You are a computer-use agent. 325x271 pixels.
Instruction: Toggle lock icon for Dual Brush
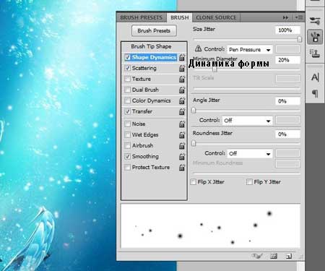182,90
